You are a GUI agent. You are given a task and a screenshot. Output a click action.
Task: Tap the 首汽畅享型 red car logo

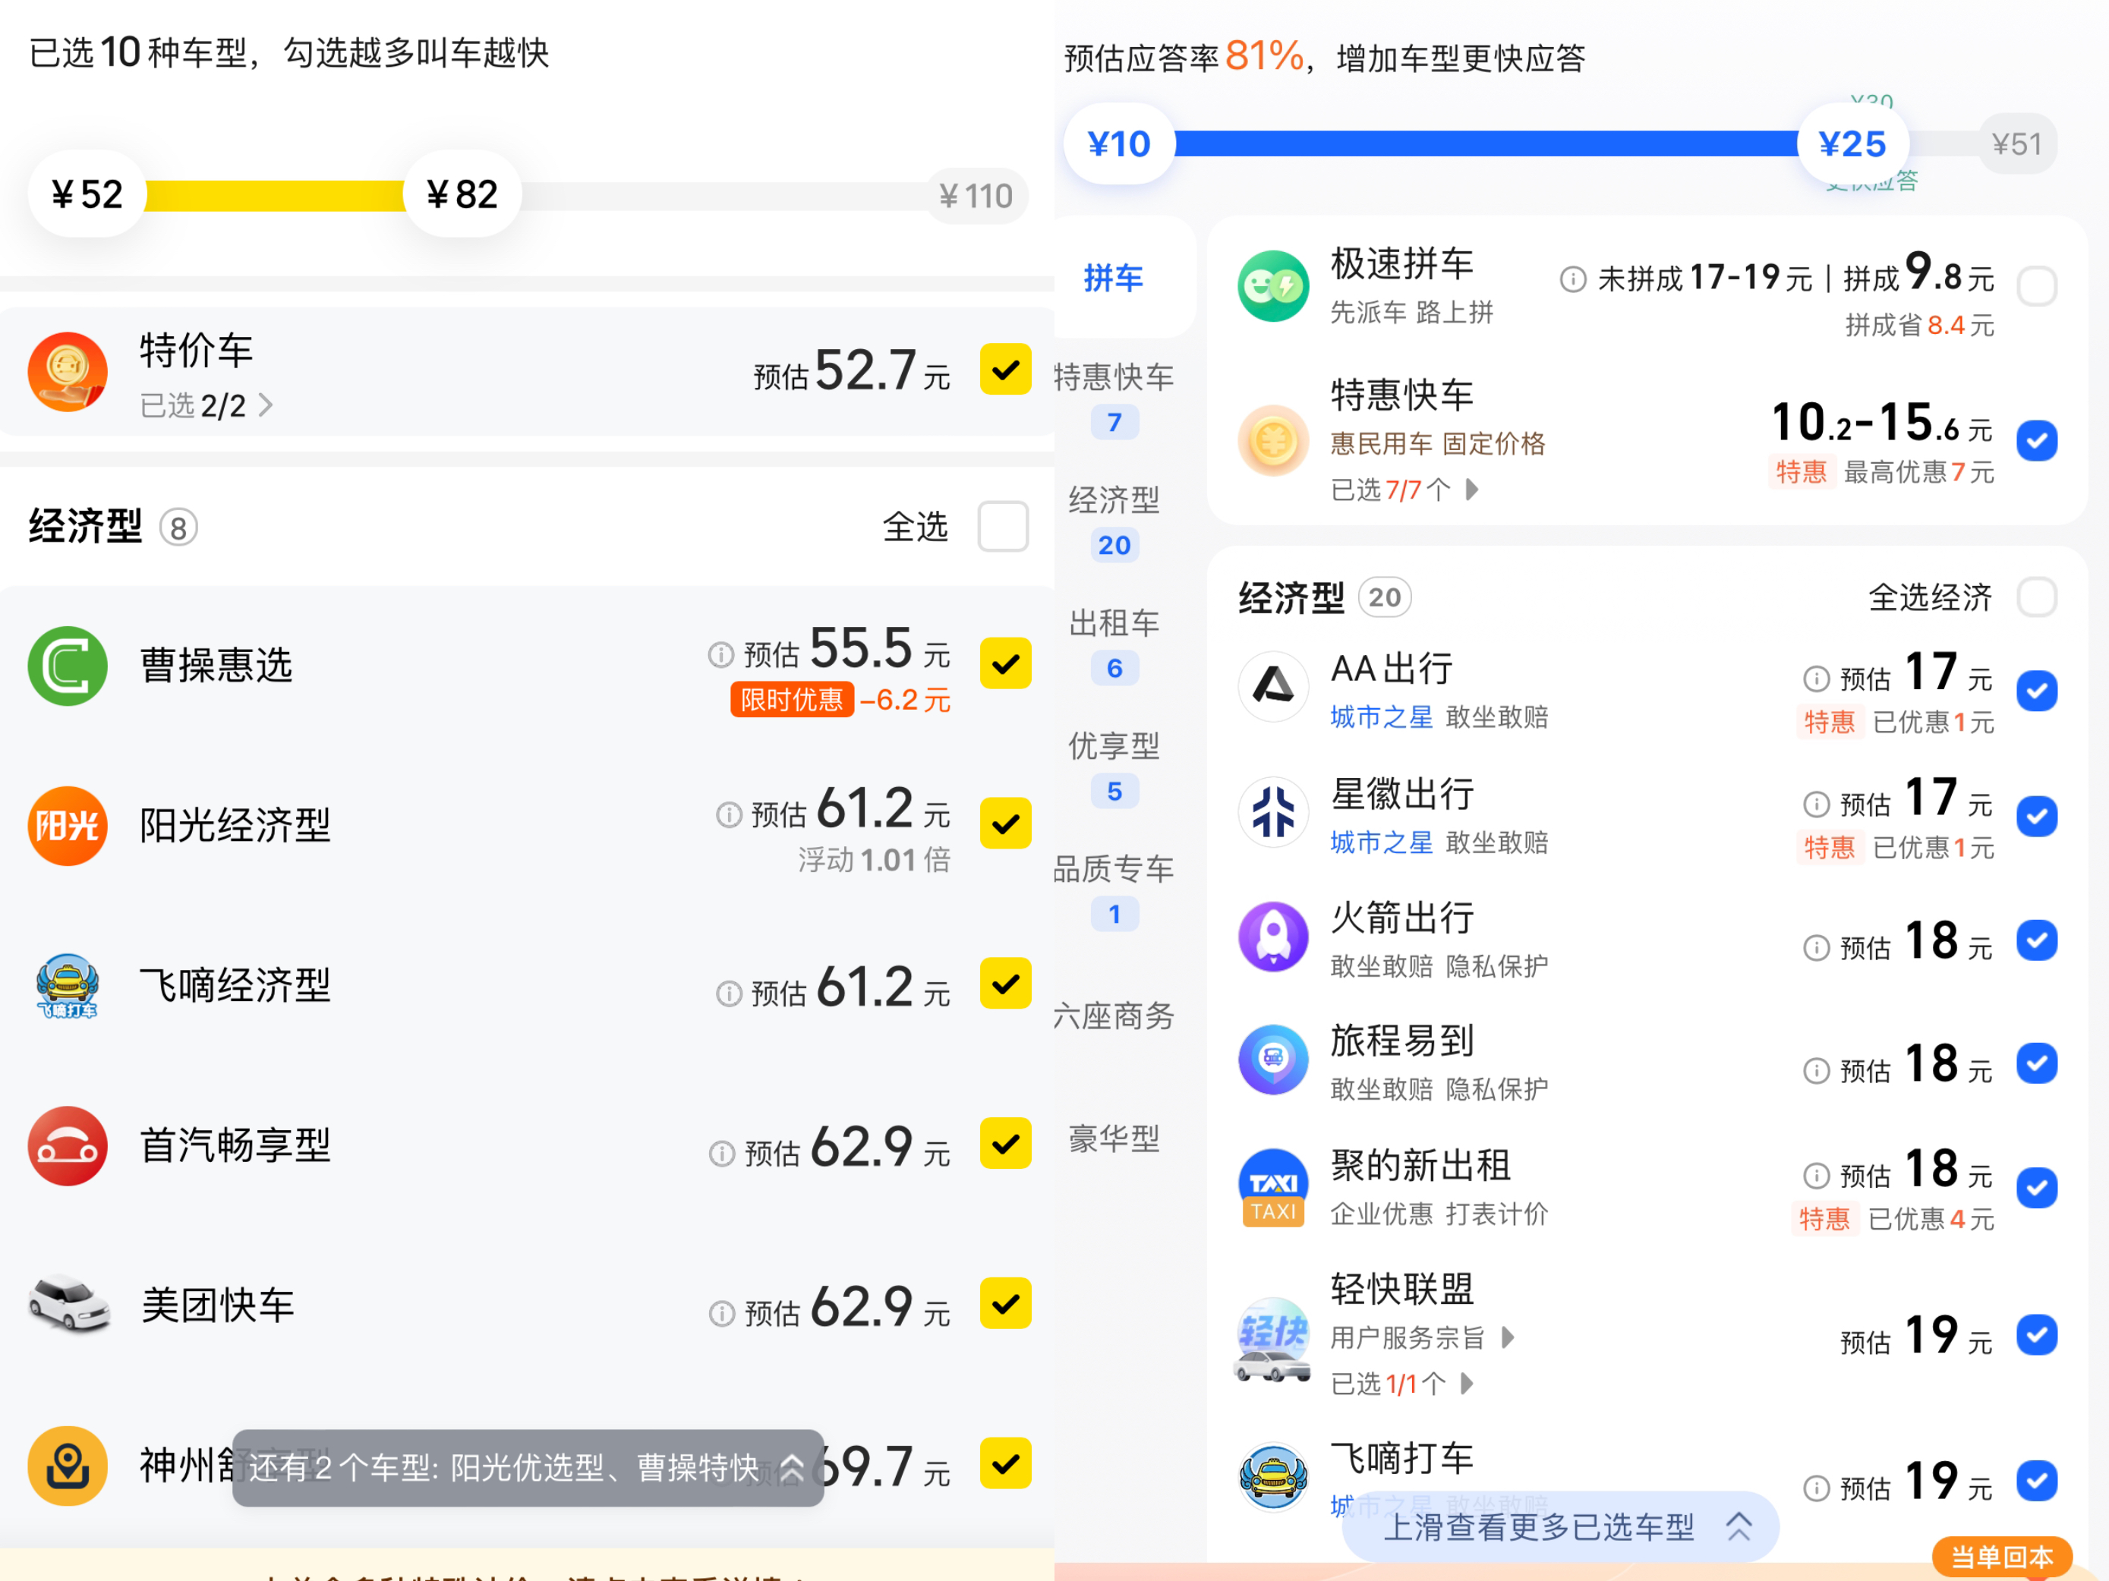pos(67,1145)
